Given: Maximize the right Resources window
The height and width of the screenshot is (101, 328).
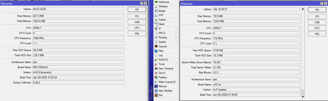Looking at the screenshot, I should coord(322,4).
